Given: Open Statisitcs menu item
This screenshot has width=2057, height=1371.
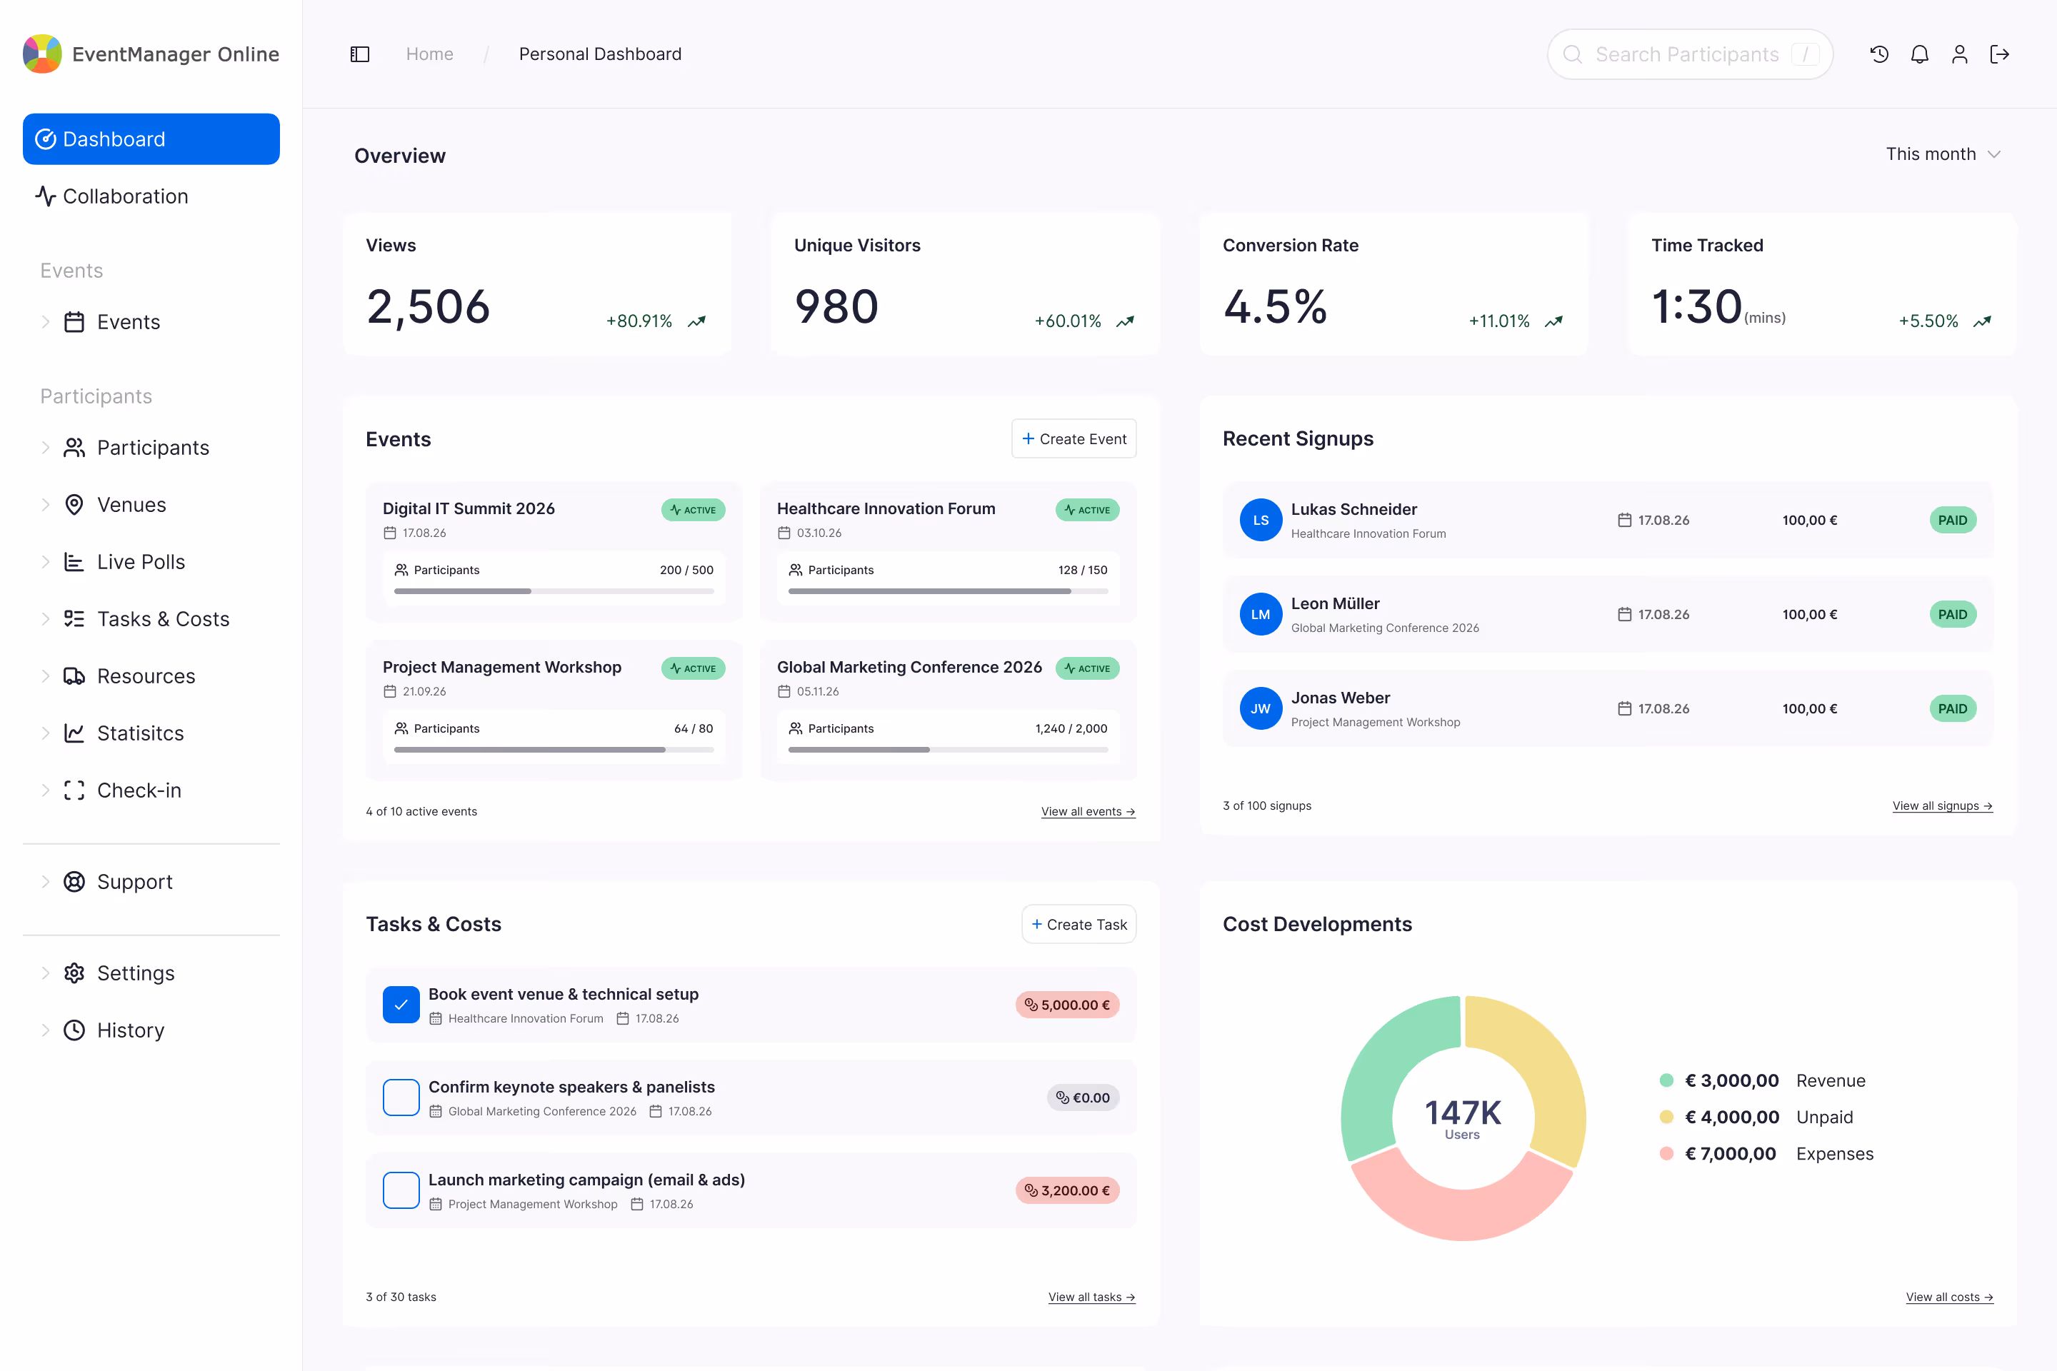Looking at the screenshot, I should pyautogui.click(x=140, y=733).
